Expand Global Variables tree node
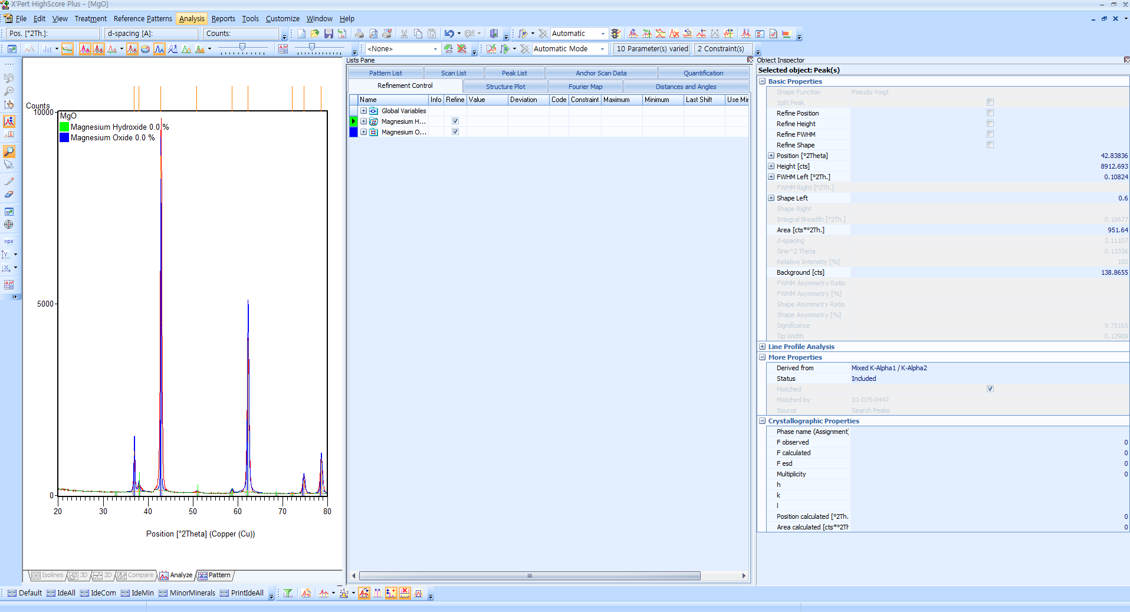 [364, 111]
